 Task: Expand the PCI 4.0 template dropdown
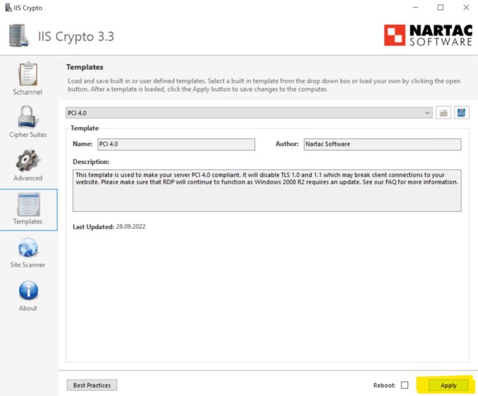428,113
